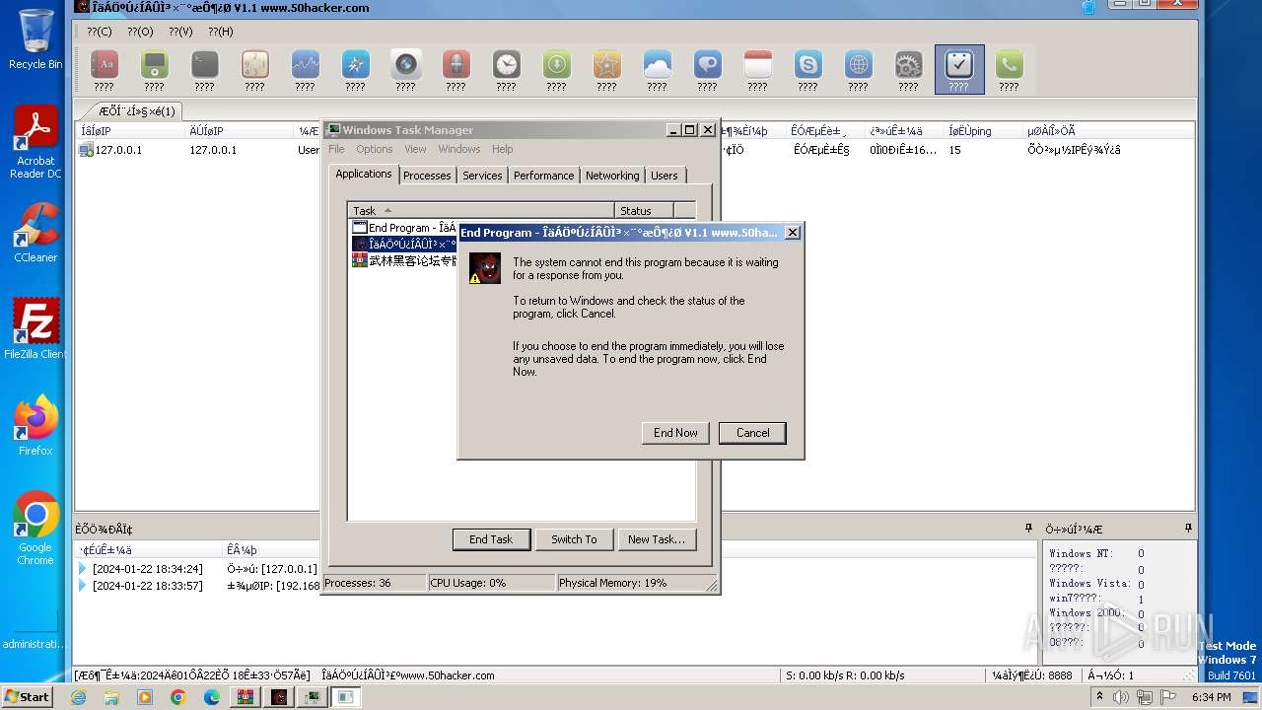
Task: Click End Now in End Program dialog
Action: 675,433
